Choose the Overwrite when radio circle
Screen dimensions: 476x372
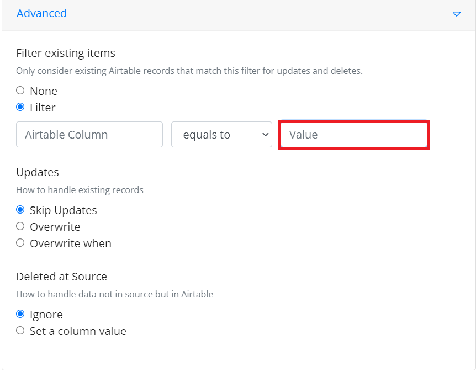20,243
